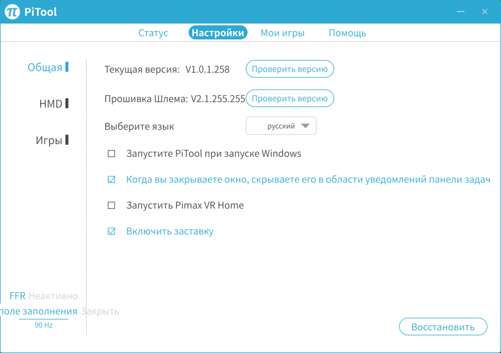Enable Запустить Pimax VR Home
Viewport: 501px width, 353px height.
pyautogui.click(x=111, y=205)
